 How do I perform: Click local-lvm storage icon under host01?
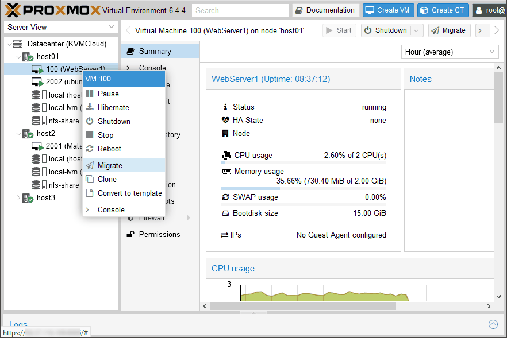(x=40, y=108)
